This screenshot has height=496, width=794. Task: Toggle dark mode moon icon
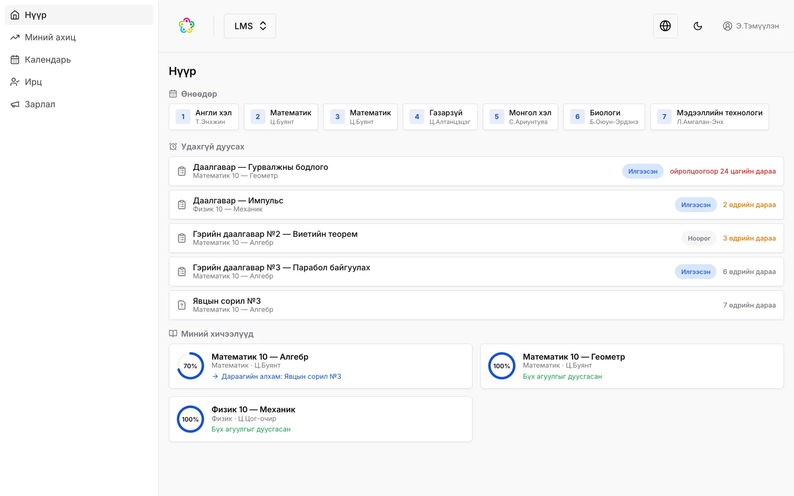698,26
